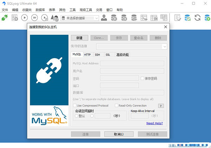Open the 表单 menu

[52, 10]
